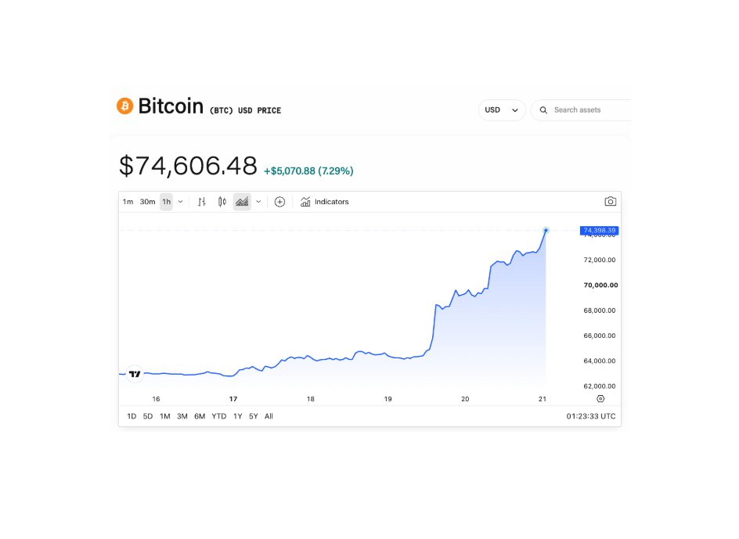Set interval to 1h
This screenshot has width=739, height=539.
coord(167,202)
